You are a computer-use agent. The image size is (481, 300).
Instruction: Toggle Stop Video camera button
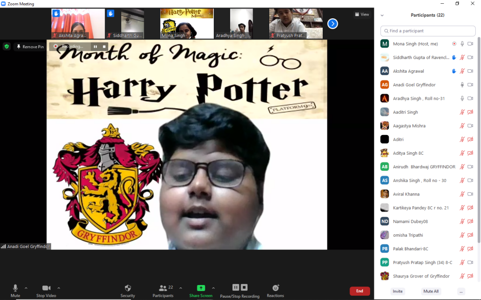(46, 288)
